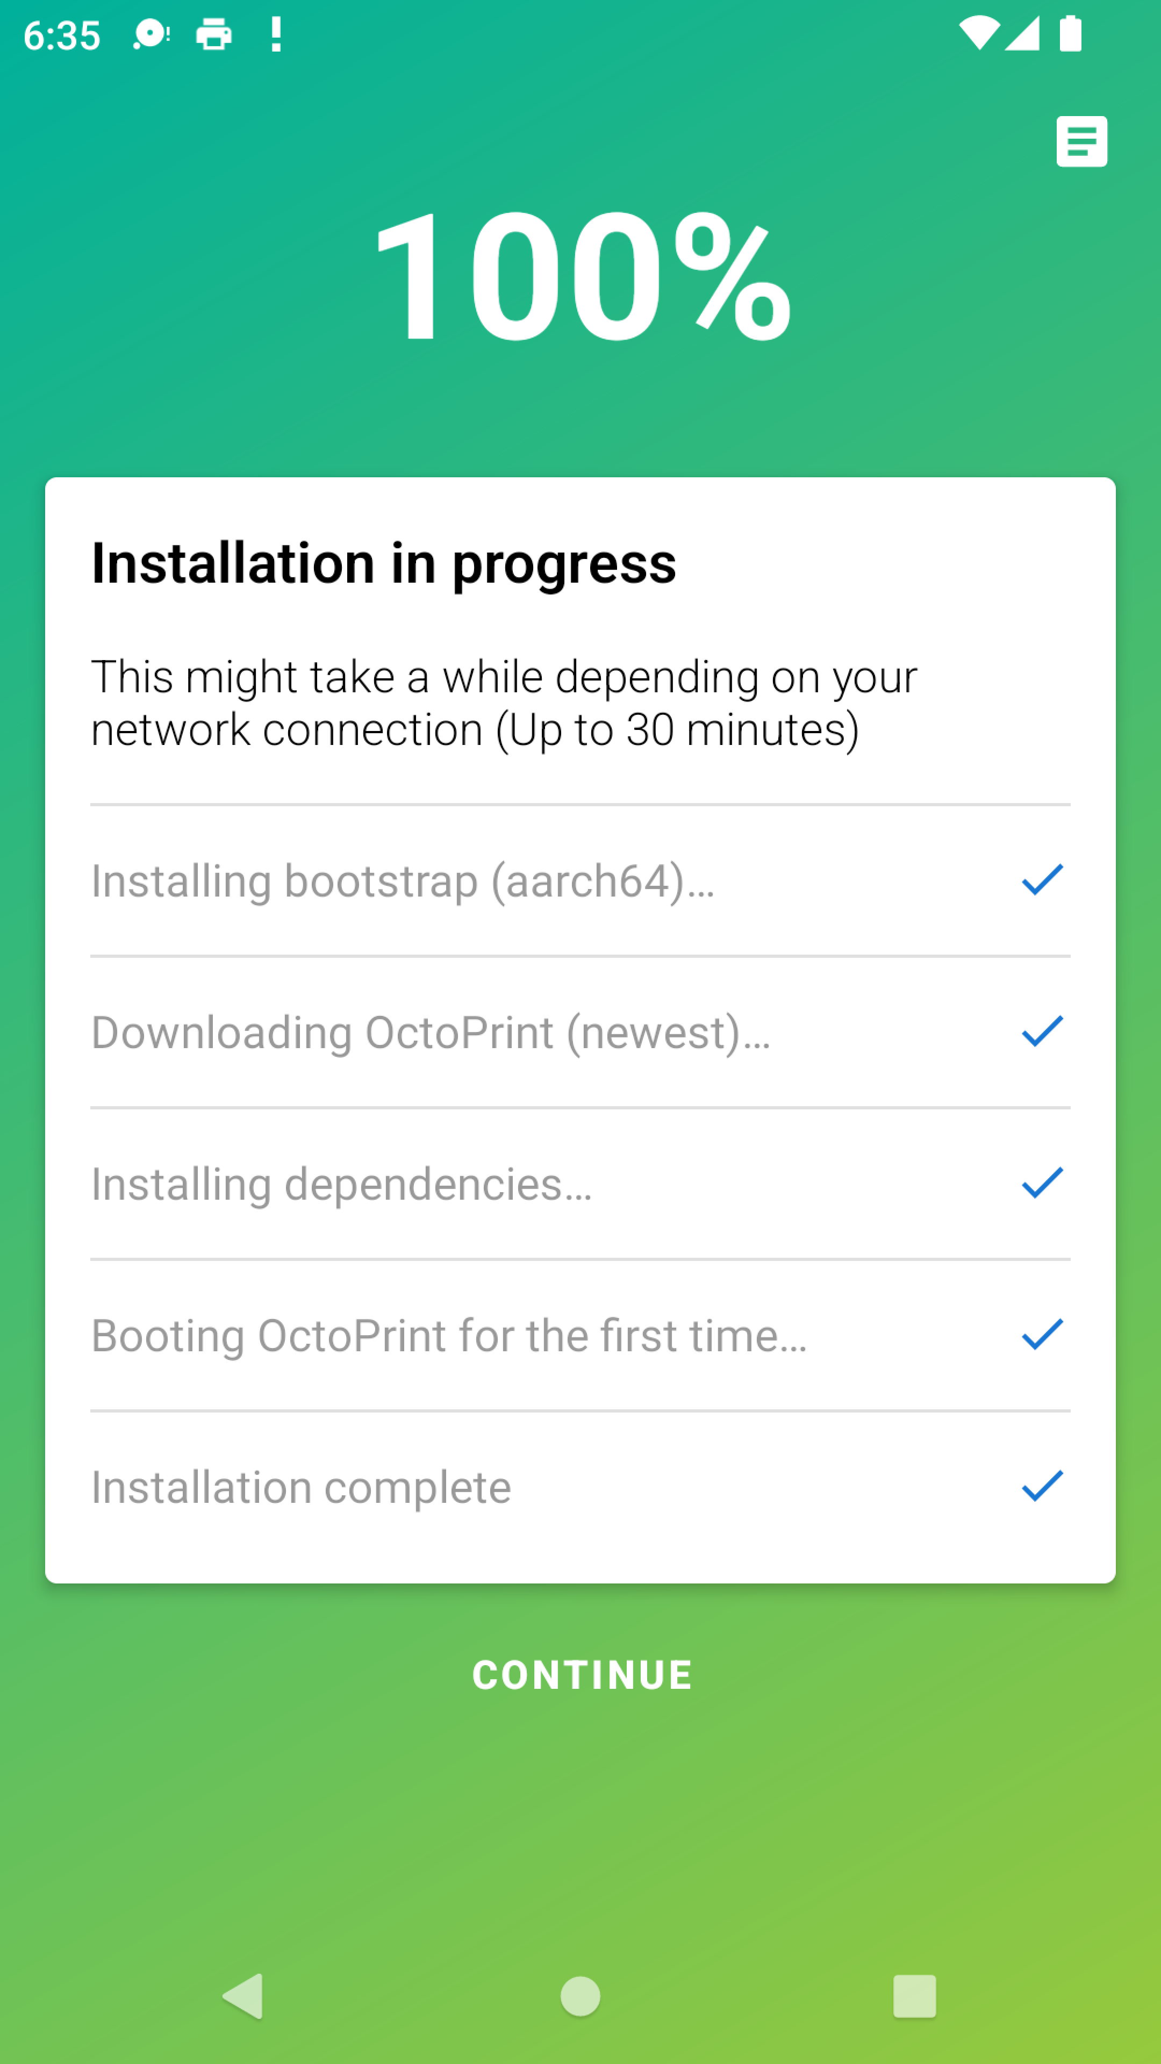This screenshot has width=1161, height=2064.
Task: Tap the Wi-Fi signal status icon
Action: tap(978, 34)
